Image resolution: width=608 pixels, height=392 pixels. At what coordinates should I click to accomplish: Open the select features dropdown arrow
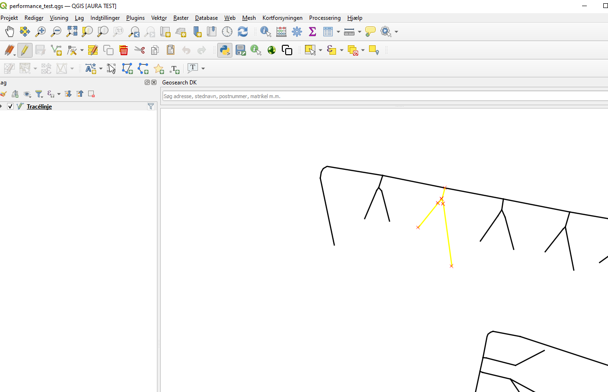point(320,50)
